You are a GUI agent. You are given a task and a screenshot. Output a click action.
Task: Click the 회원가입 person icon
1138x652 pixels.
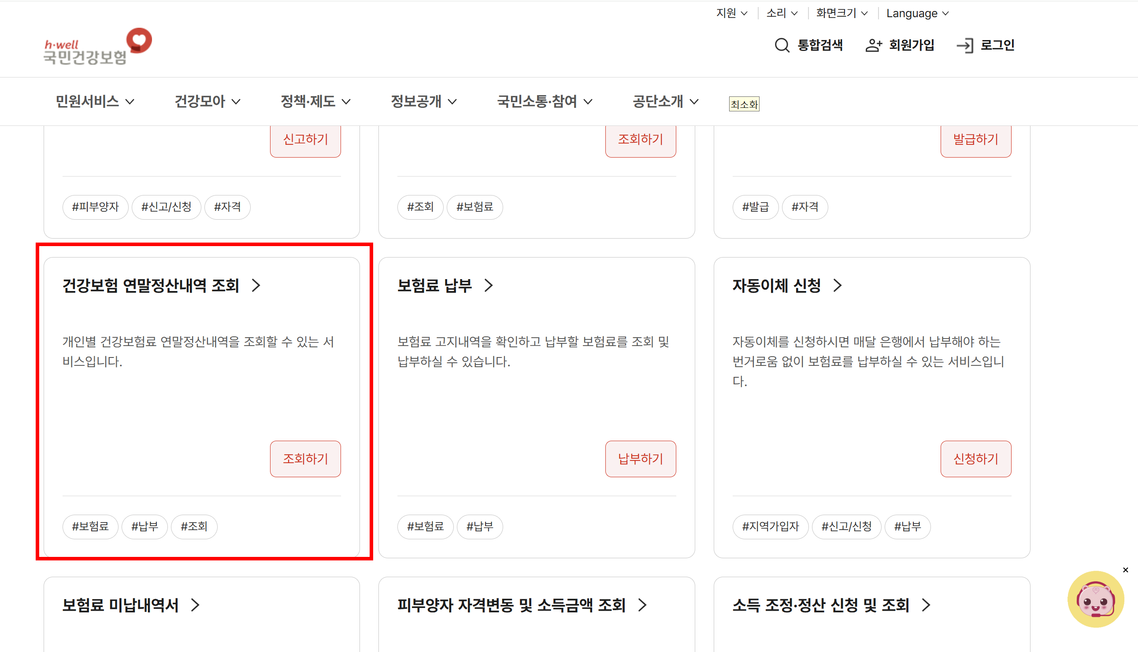(x=873, y=45)
